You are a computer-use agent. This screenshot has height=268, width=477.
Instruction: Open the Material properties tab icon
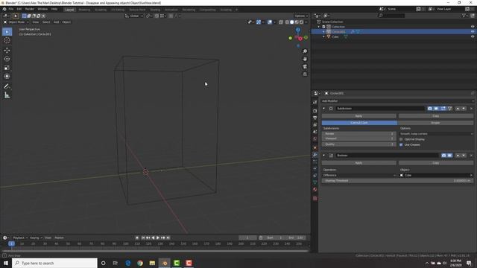click(315, 190)
